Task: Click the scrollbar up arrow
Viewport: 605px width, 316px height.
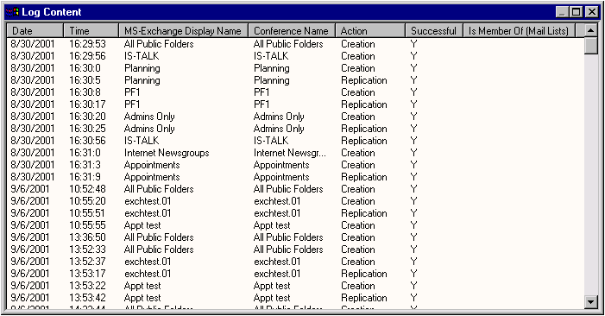Action: point(590,30)
